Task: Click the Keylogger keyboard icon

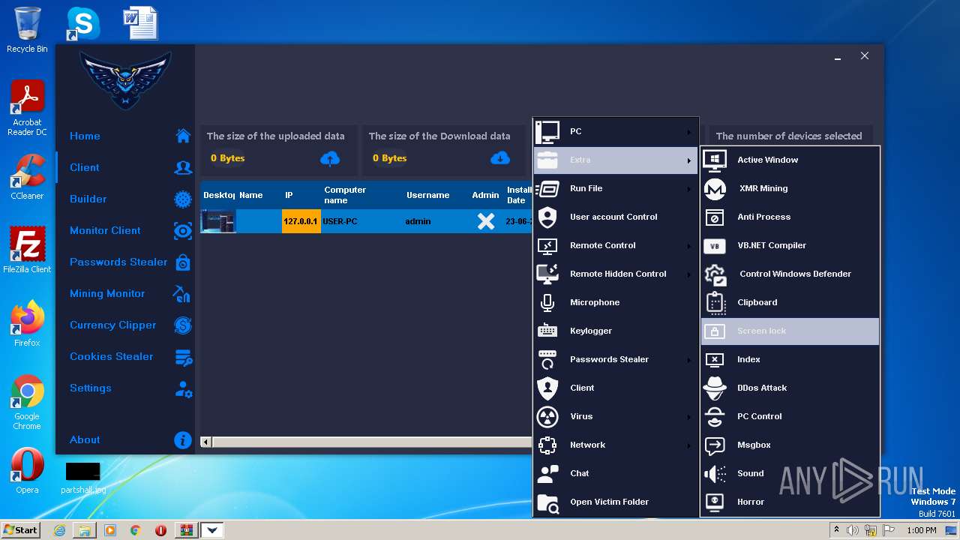Action: (547, 331)
